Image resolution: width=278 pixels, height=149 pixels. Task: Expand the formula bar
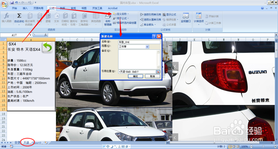[276, 35]
